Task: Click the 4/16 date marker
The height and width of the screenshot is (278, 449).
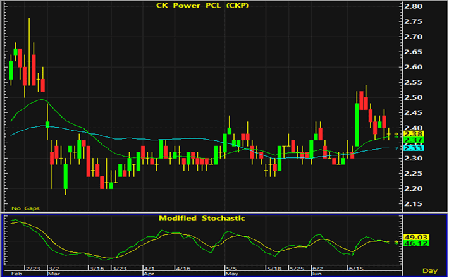Action: point(183,269)
